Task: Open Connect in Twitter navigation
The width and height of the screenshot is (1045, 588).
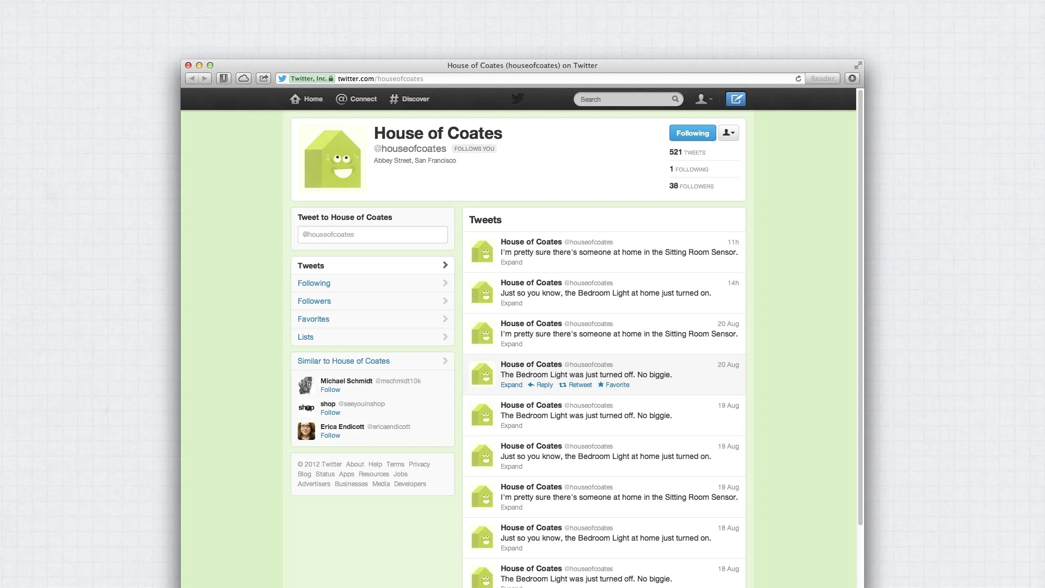Action: coord(356,99)
